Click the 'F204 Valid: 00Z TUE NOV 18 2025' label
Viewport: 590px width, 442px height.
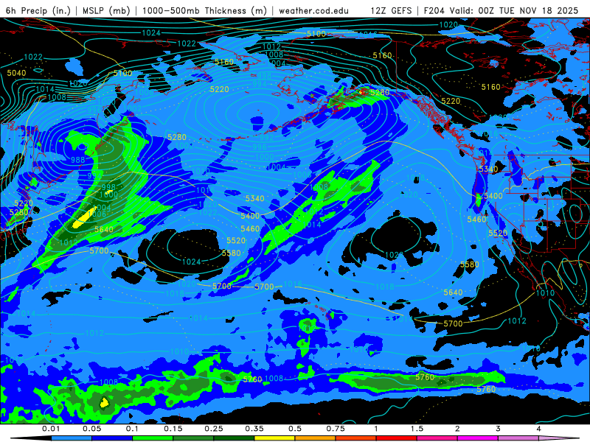pyautogui.click(x=501, y=10)
